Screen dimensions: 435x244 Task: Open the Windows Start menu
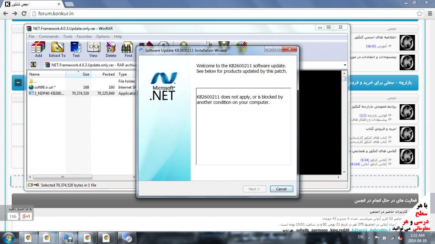click(x=8, y=238)
